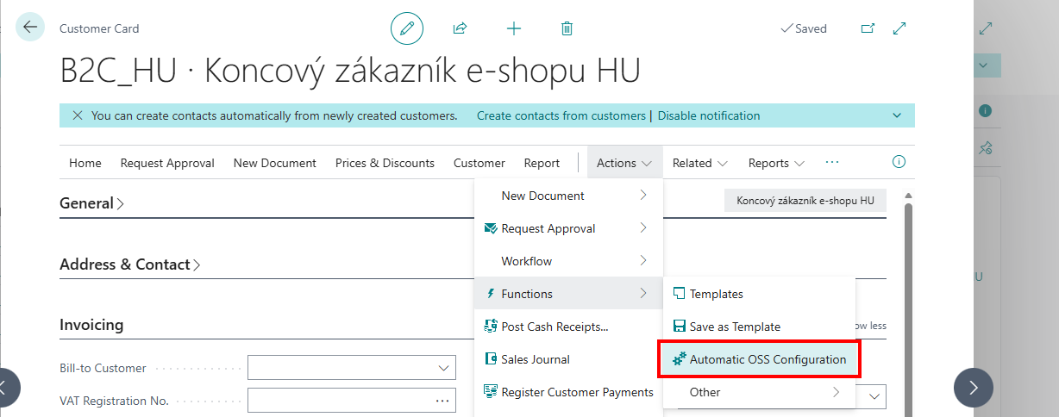Viewport: 1059px width, 417px height.
Task: Expand the Other submenu
Action: coord(759,392)
